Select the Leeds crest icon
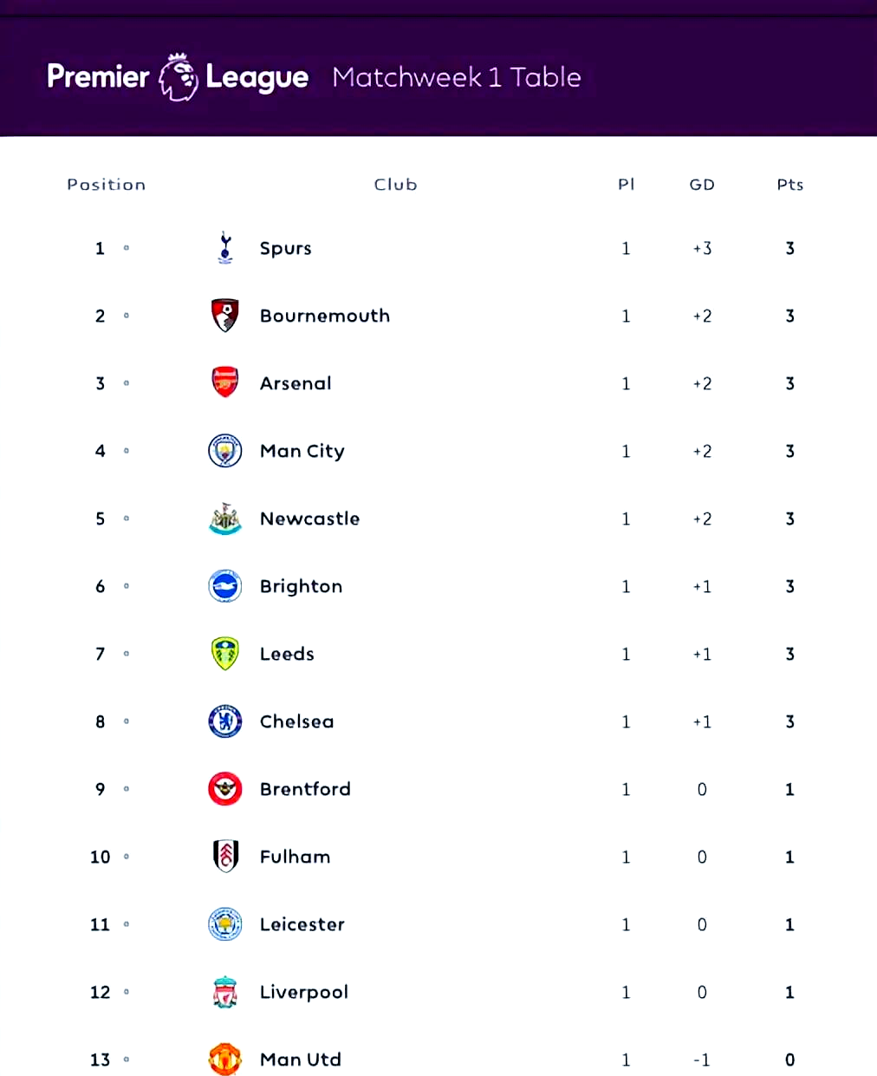 [x=225, y=654]
